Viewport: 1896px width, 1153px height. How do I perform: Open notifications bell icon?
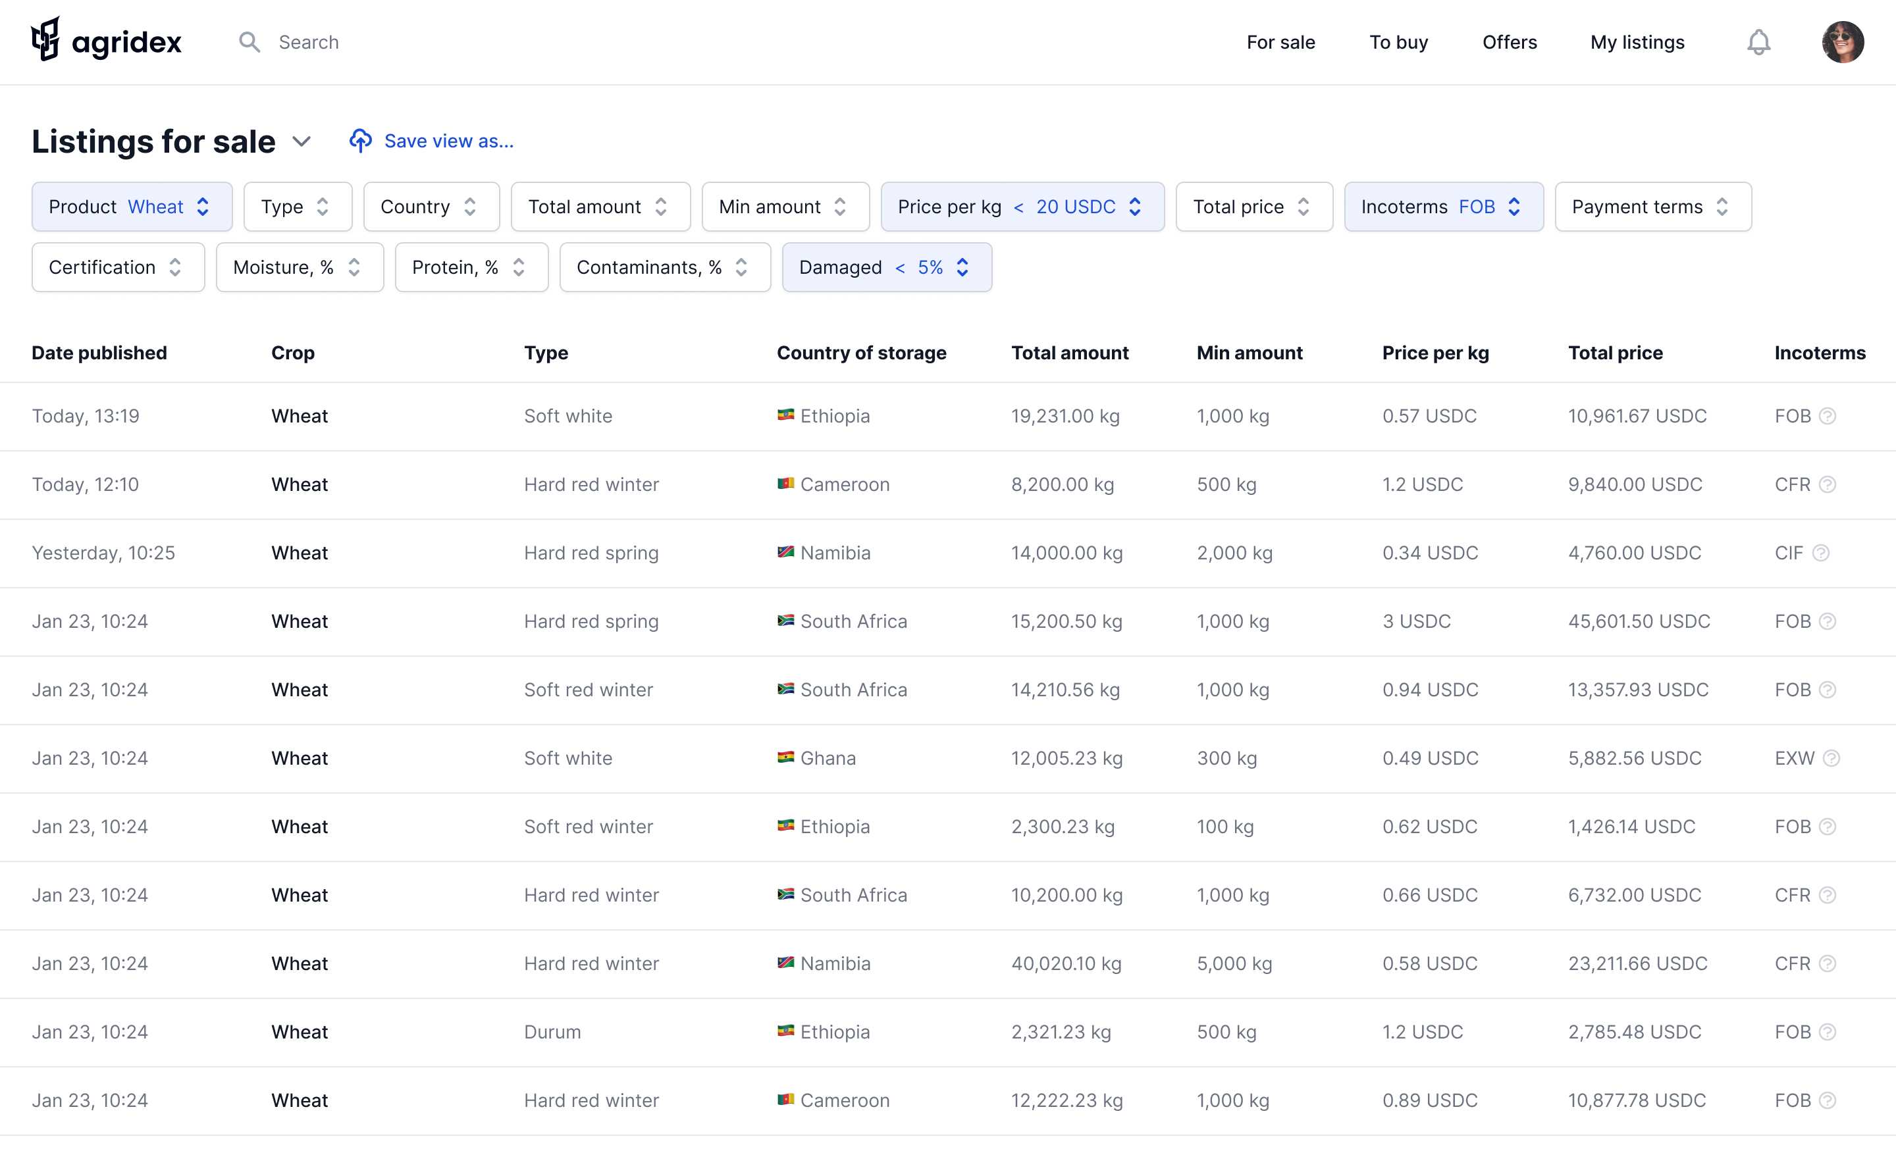[x=1758, y=42]
